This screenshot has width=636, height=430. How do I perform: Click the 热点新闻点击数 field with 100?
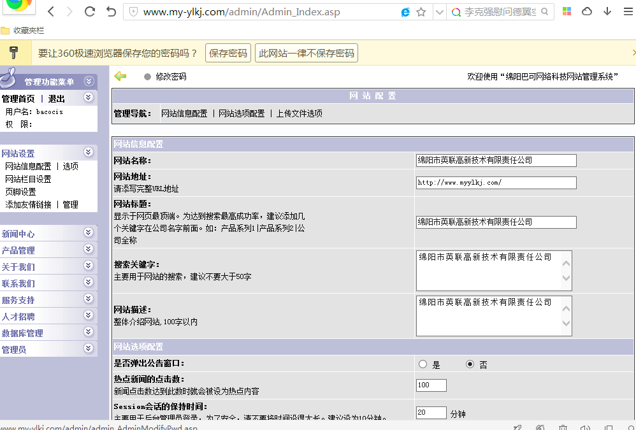pos(431,385)
